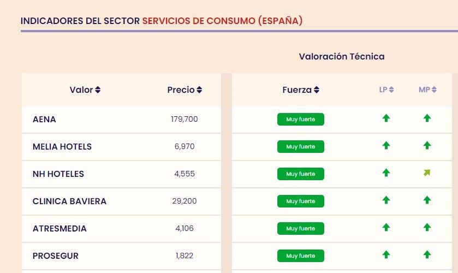Open MELIA HOTELS stock page
Screen dimensions: 458x273
62,146
